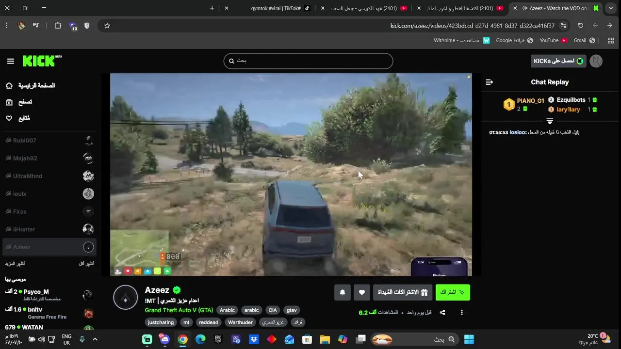621x349 pixels.
Task: Click the CIA tag
Action: tap(273, 310)
